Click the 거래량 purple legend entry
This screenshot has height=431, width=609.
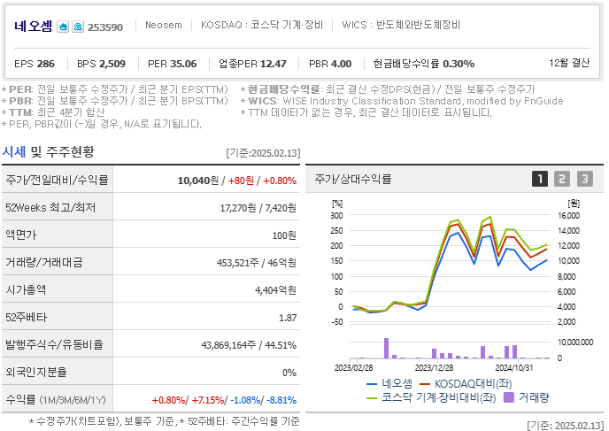[x=527, y=397]
